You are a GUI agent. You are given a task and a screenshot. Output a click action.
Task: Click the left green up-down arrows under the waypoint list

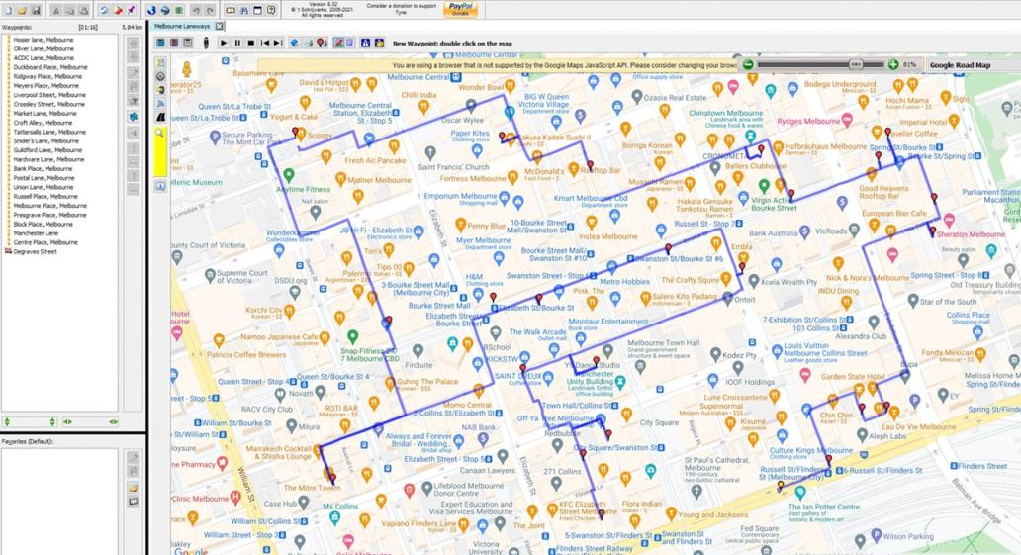7,422
